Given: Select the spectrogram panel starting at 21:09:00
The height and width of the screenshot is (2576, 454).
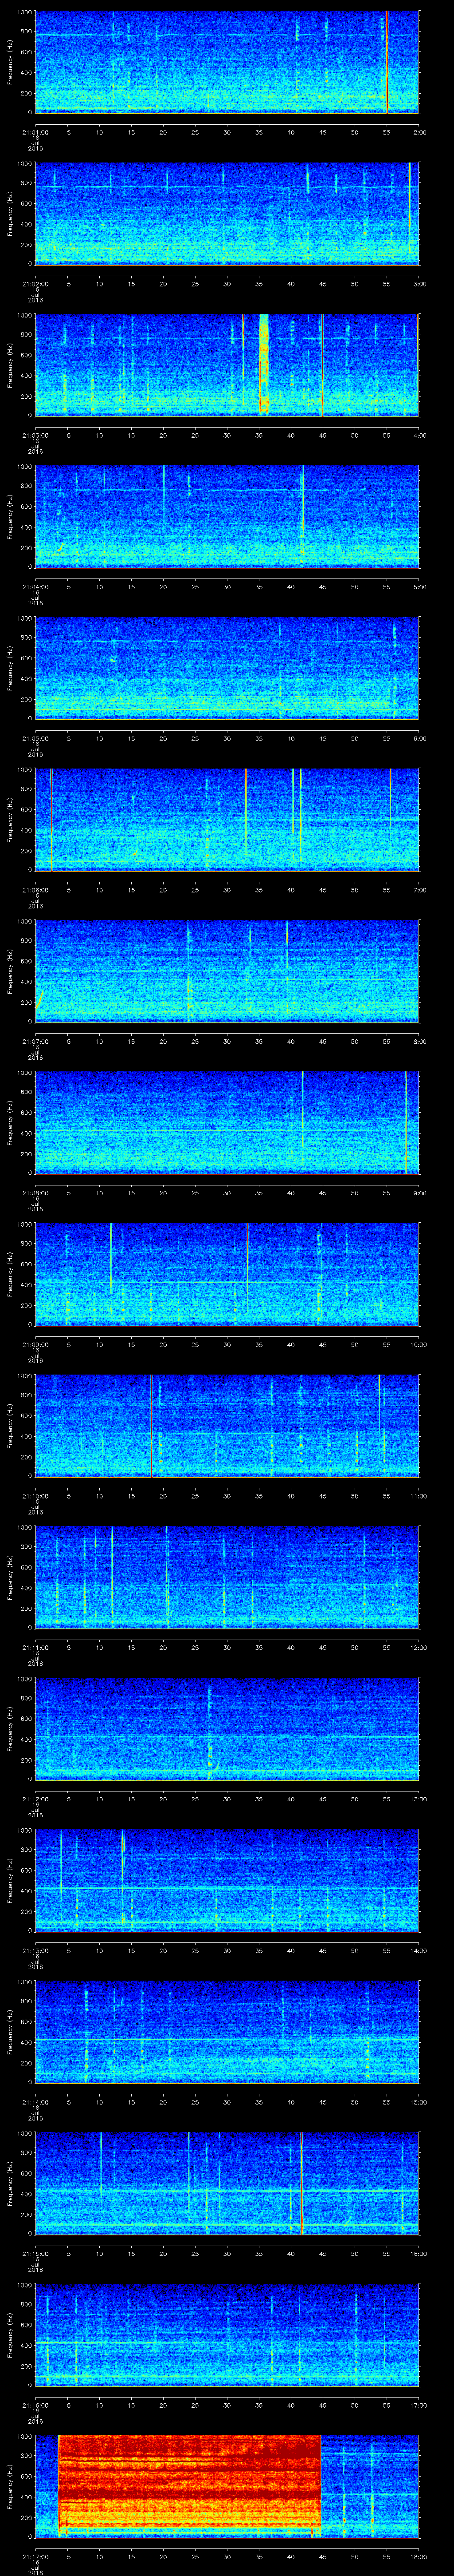Looking at the screenshot, I should (x=227, y=1274).
